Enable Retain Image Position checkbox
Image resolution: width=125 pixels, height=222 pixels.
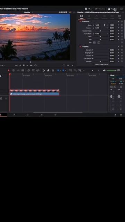coord(93,64)
